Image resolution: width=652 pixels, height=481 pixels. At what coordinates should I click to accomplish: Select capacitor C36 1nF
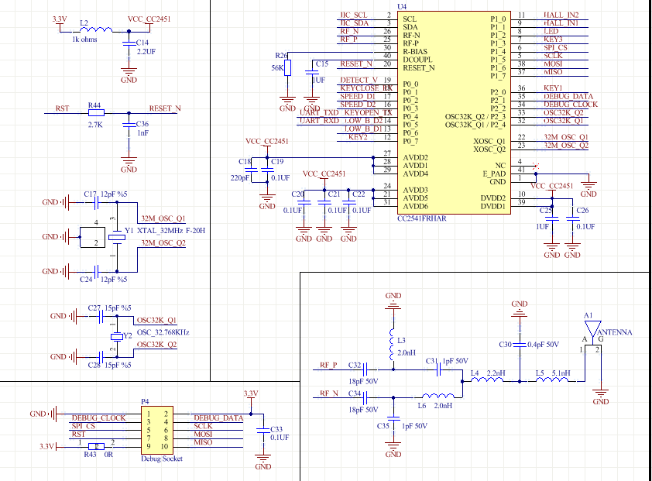point(129,125)
